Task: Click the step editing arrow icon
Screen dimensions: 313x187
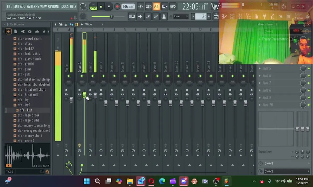Action: point(140,17)
